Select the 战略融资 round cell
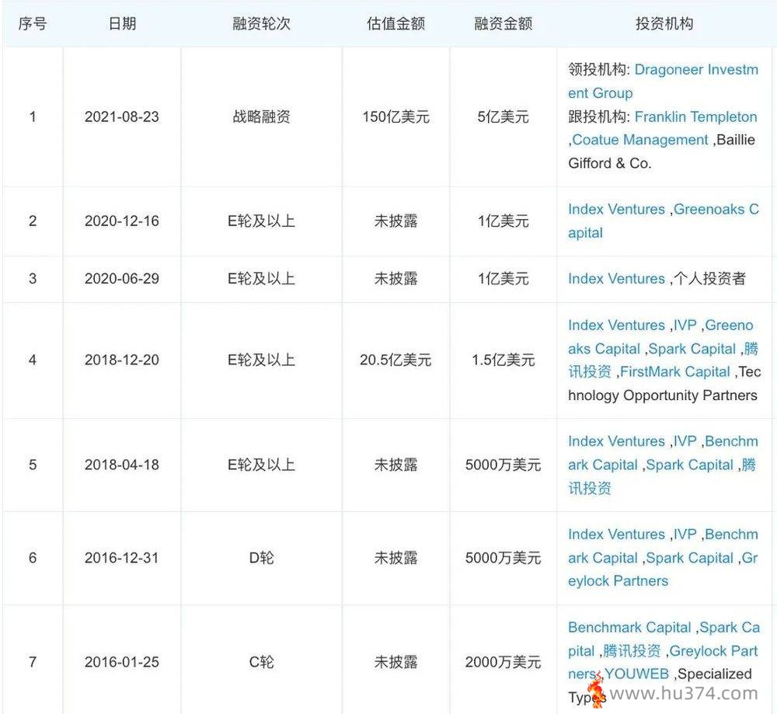The width and height of the screenshot is (777, 714). pyautogui.click(x=262, y=117)
